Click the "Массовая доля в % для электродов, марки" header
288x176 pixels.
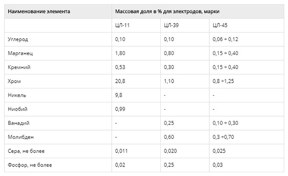[x=198, y=11]
